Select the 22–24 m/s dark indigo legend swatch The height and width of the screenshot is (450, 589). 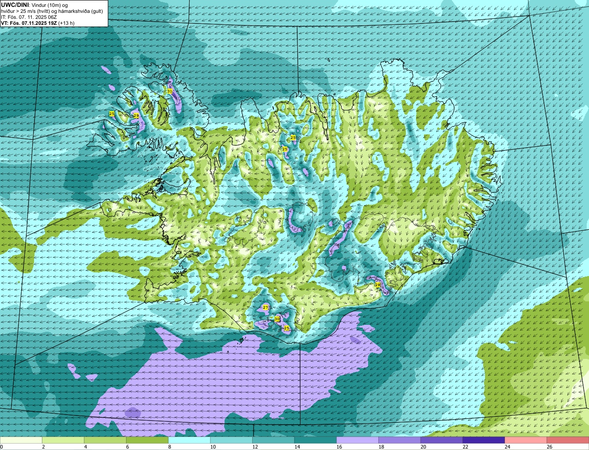click(484, 440)
